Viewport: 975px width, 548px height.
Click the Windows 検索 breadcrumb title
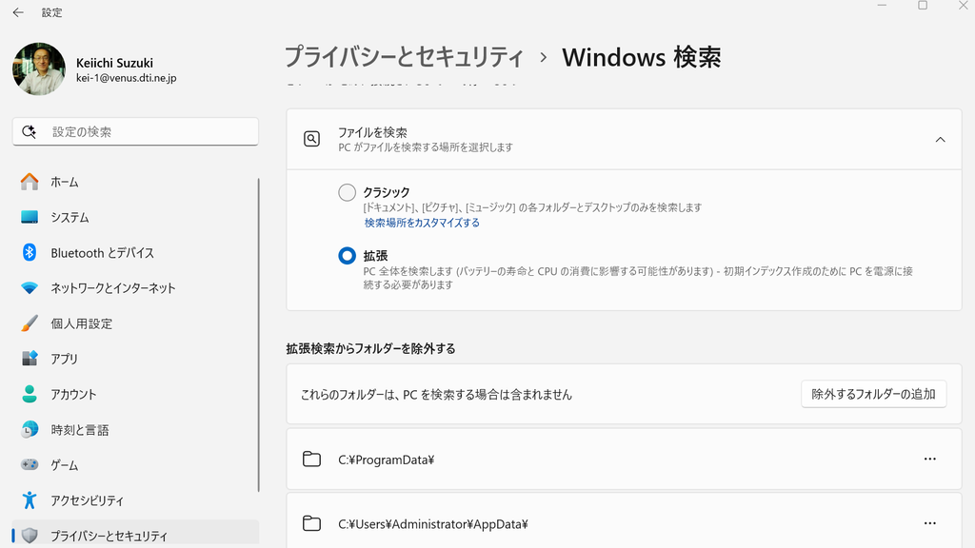pos(641,57)
